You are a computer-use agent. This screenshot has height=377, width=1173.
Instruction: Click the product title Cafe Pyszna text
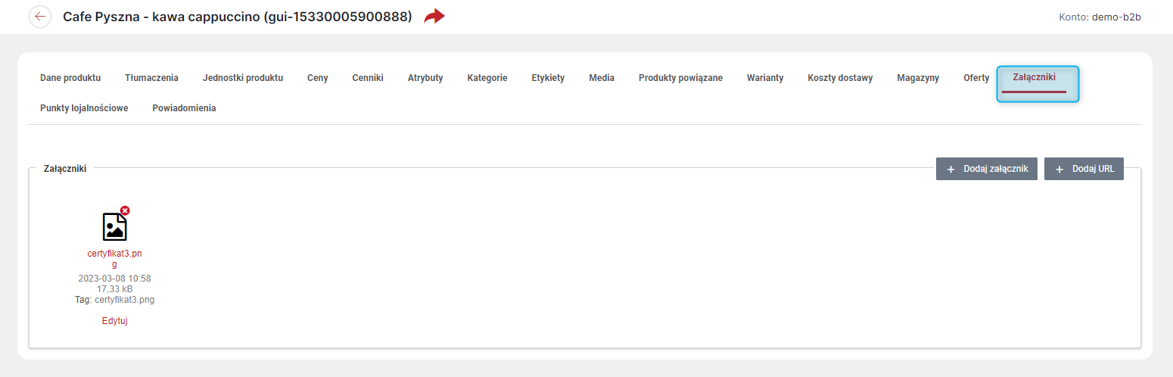click(238, 17)
